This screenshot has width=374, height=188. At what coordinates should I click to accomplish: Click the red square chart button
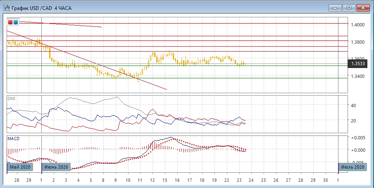pyautogui.click(x=11, y=22)
